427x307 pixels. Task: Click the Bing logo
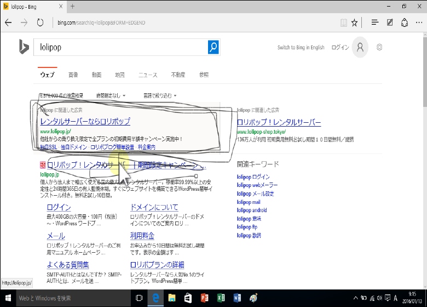[x=24, y=47]
